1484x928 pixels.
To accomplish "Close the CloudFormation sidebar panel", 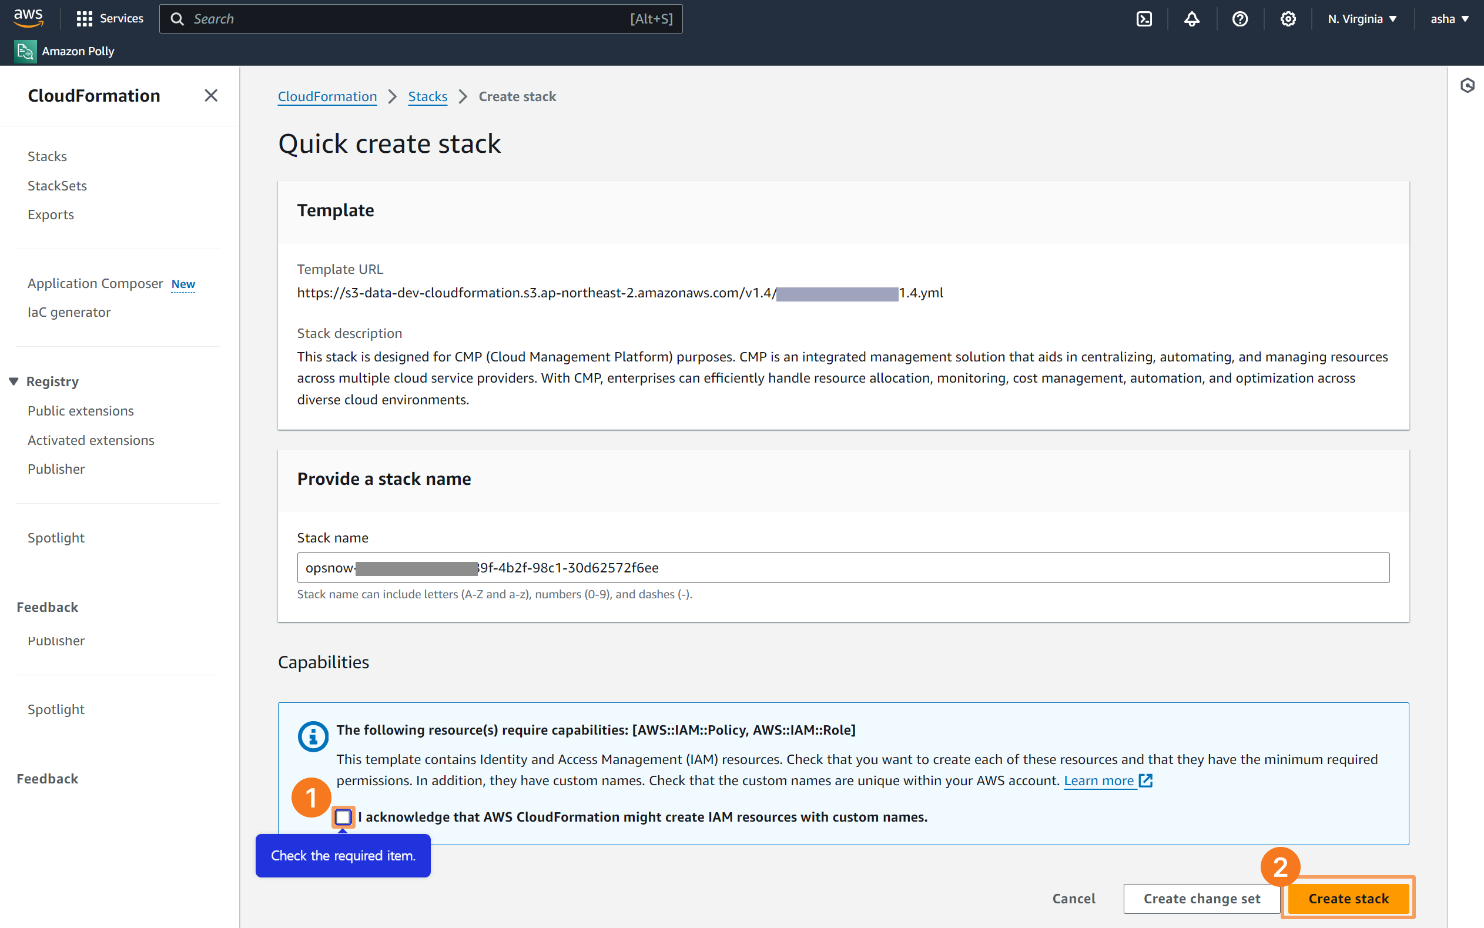I will 210,96.
